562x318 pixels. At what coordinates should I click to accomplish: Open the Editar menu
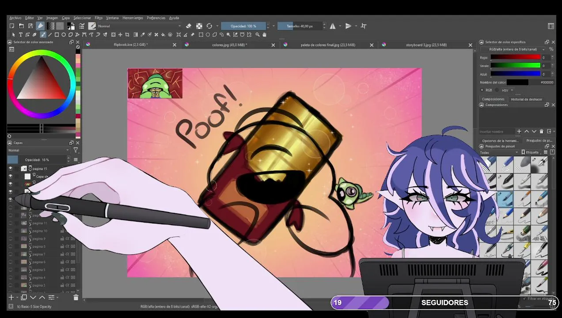30,18
